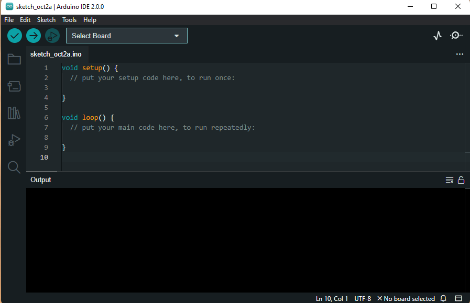Open the Help menu

pos(90,20)
